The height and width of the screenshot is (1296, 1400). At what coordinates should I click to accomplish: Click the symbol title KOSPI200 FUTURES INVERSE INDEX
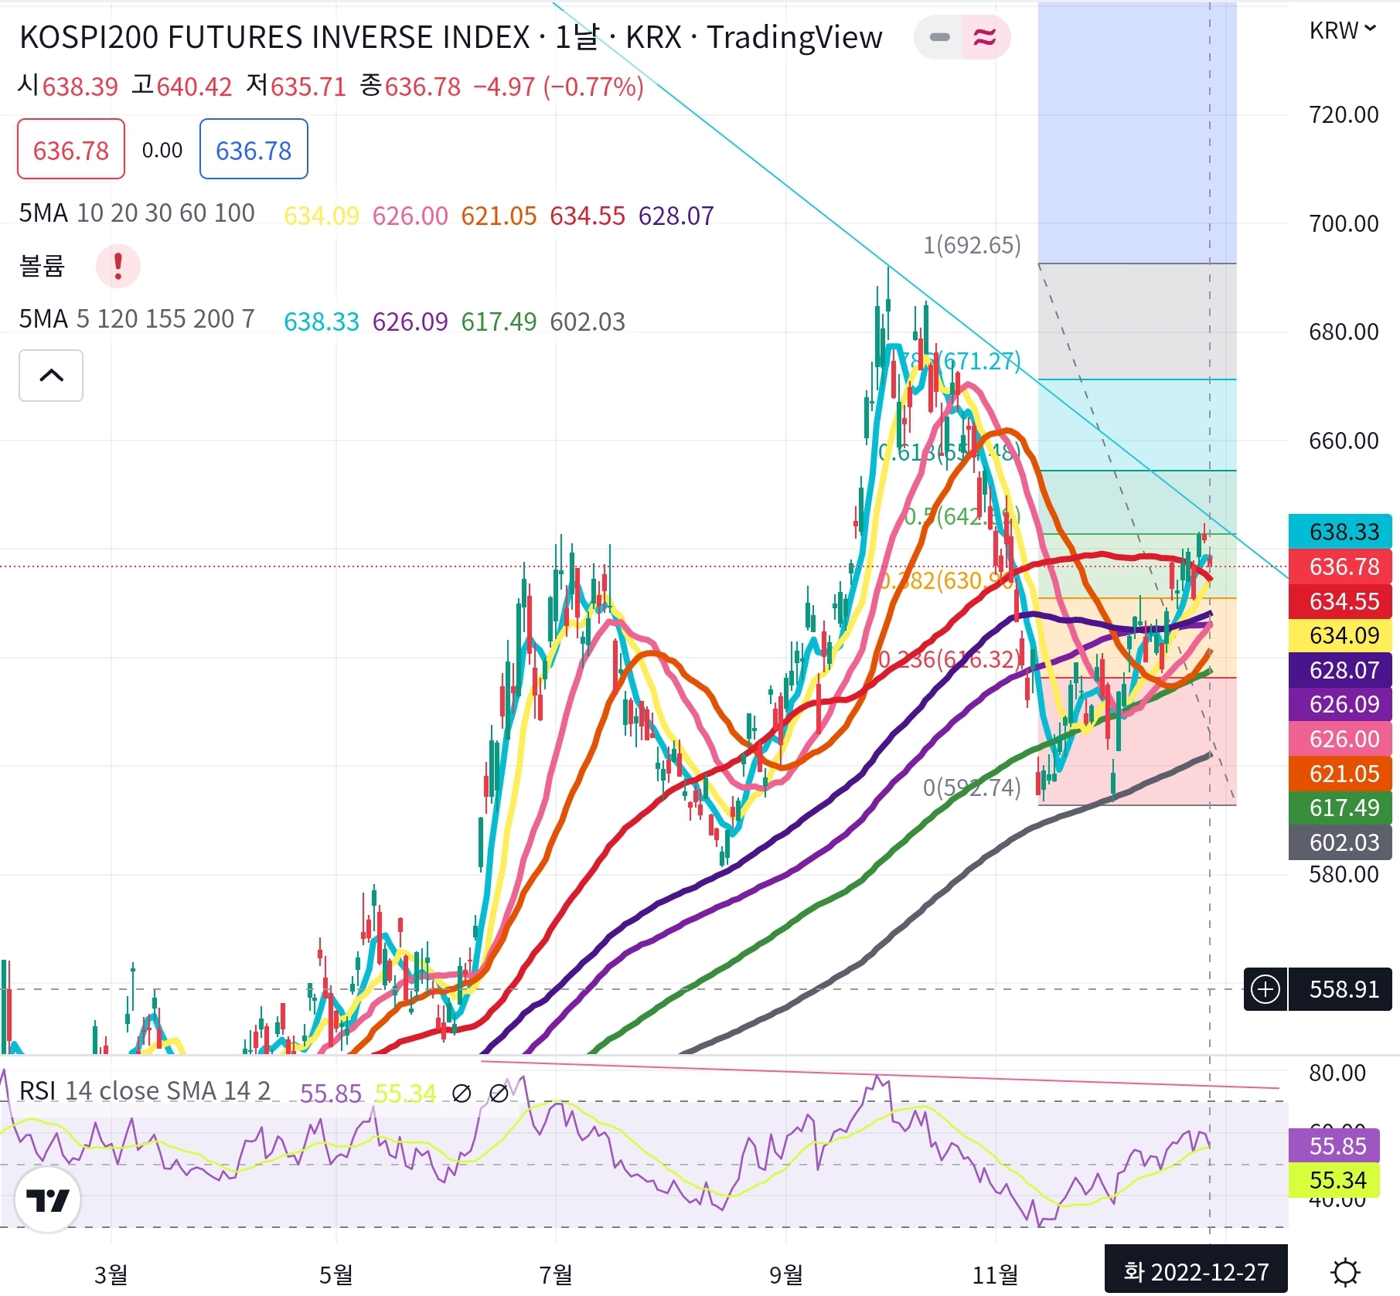tap(274, 37)
